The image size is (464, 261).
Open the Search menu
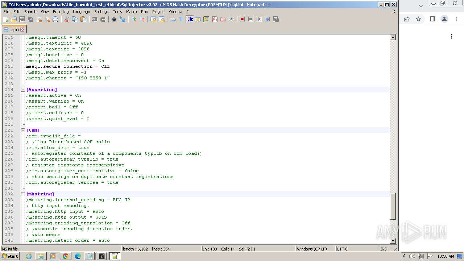click(30, 12)
